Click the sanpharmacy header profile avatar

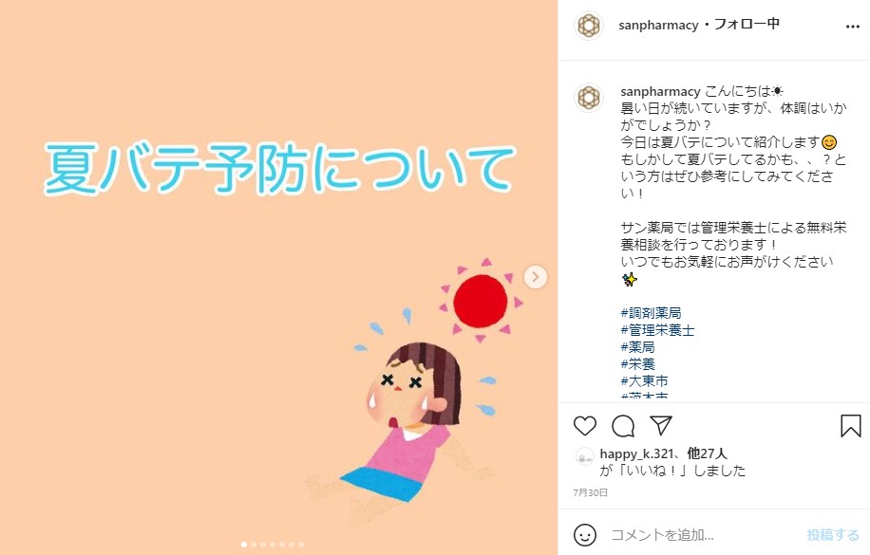[x=589, y=26]
